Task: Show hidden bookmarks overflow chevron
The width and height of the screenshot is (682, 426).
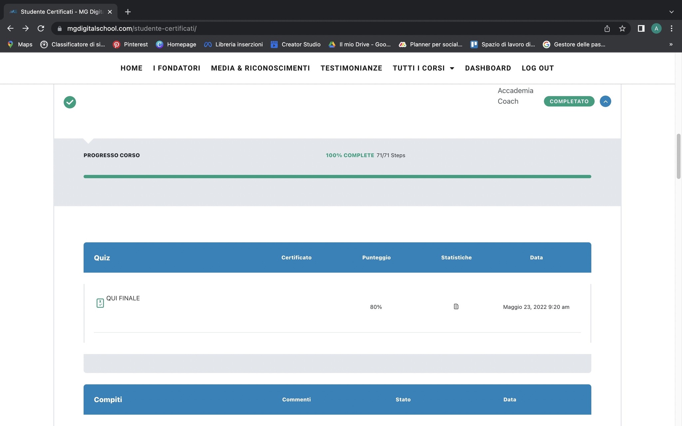Action: 671,44
